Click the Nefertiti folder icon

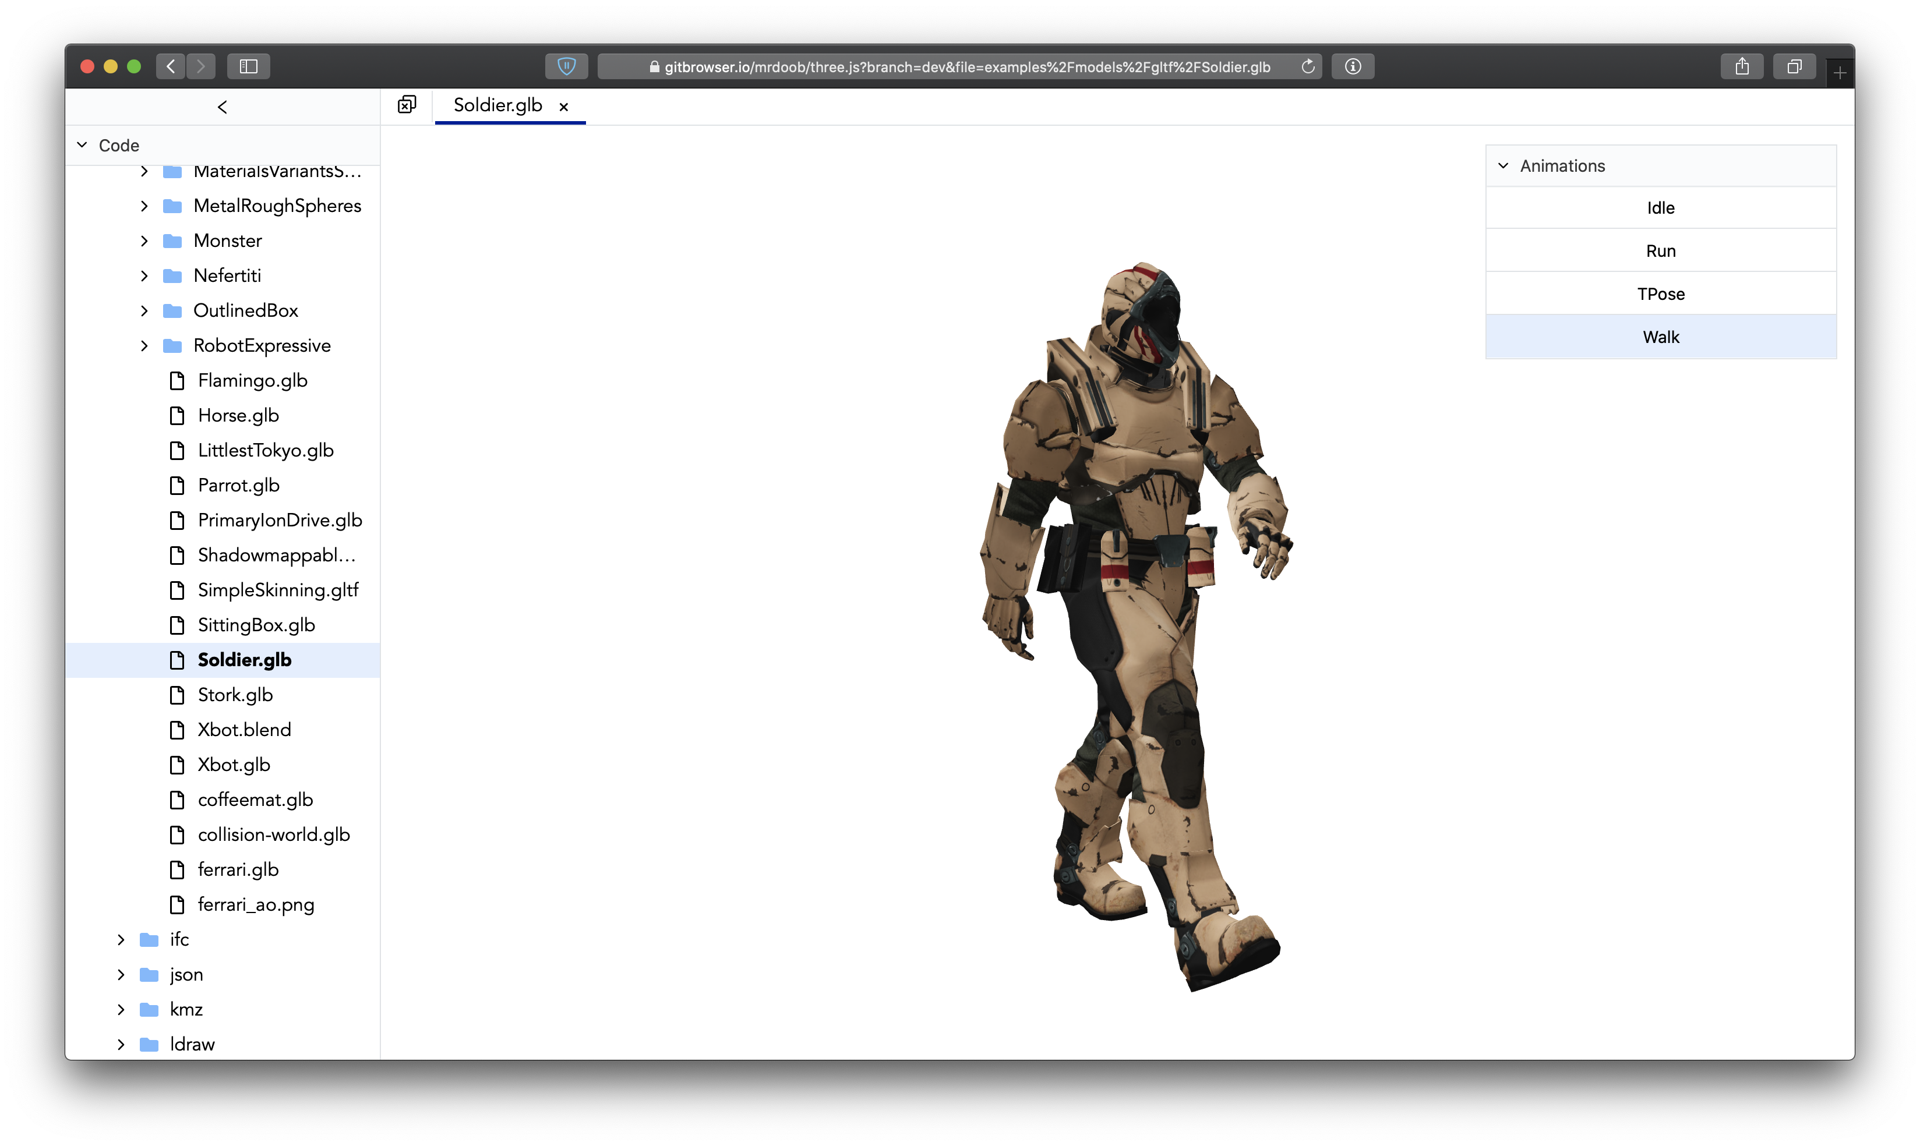[x=173, y=275]
